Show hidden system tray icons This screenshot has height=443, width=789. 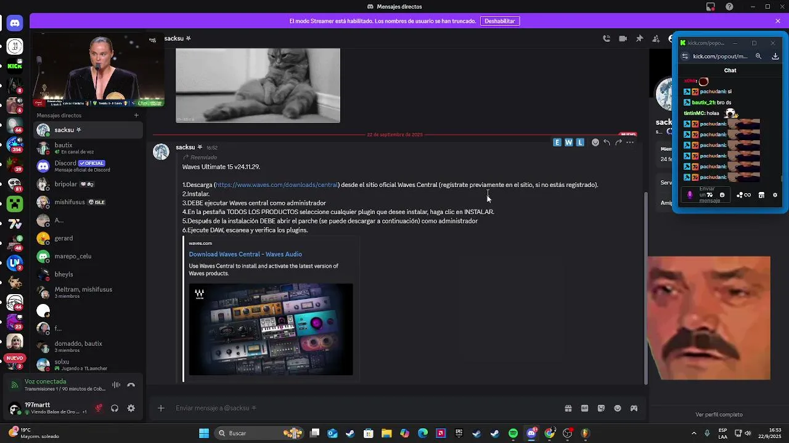(694, 433)
